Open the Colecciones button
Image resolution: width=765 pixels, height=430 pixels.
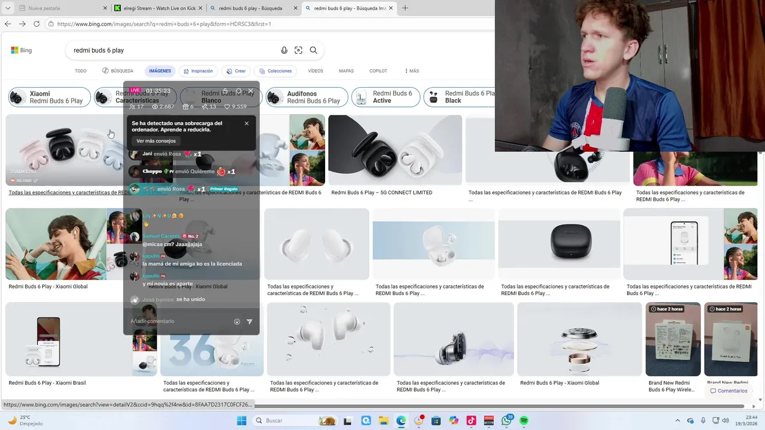276,71
